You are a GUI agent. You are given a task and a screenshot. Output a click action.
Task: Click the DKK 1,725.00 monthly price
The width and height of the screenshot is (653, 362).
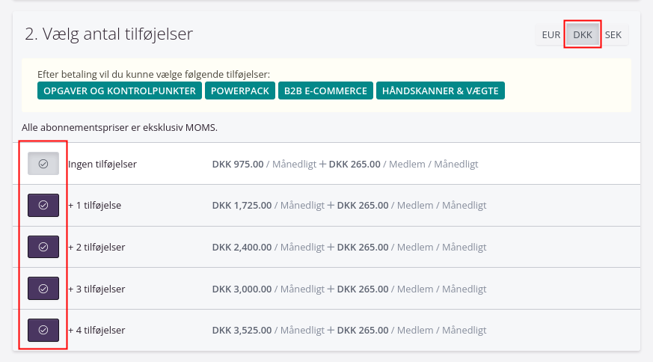pos(242,205)
